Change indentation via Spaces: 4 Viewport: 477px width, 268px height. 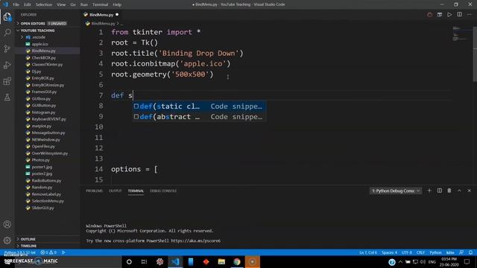pyautogui.click(x=389, y=252)
